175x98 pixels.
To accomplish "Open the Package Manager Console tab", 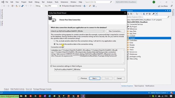I will point(42,89).
